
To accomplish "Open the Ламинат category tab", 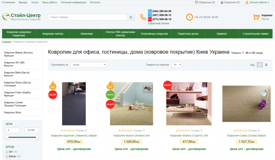I will click(x=222, y=34).
